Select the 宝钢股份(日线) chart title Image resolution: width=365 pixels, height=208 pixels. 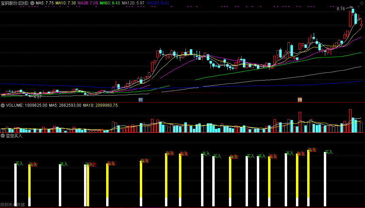tap(15, 3)
